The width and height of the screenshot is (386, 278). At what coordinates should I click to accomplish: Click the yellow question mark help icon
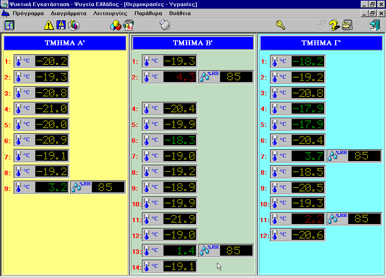pos(334,25)
